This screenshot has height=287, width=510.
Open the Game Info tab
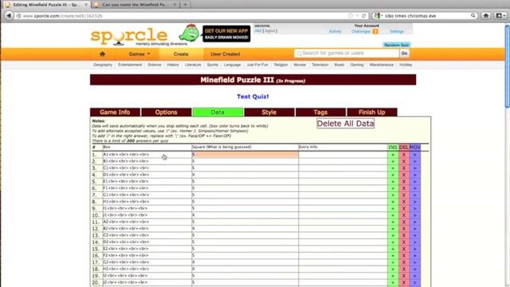pos(115,112)
